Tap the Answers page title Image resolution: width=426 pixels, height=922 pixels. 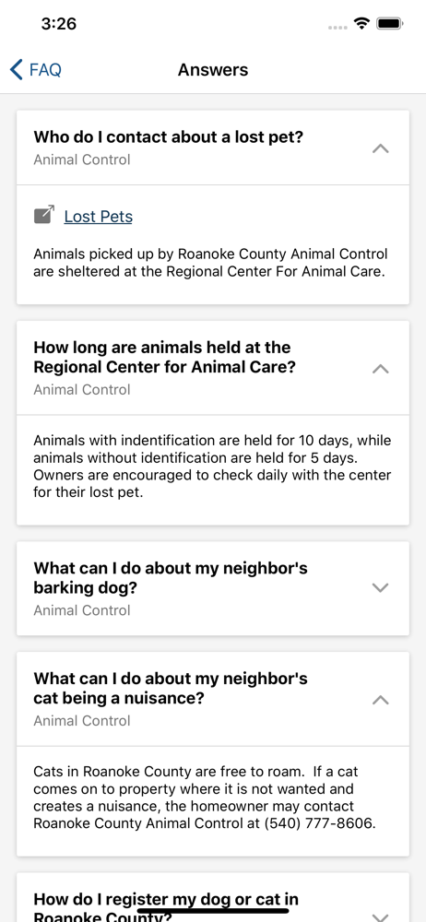[x=213, y=70]
